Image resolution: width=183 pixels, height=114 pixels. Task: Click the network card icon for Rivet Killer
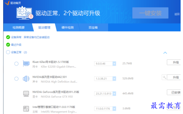click(x=26, y=63)
